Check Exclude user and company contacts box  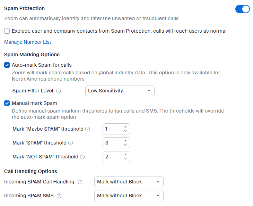pos(7,31)
